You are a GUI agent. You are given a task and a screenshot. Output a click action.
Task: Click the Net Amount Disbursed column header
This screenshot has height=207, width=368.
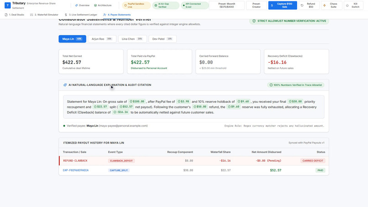coord(266,152)
